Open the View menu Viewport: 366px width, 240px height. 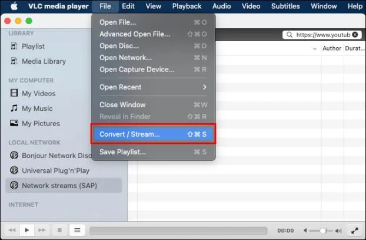coord(154,6)
